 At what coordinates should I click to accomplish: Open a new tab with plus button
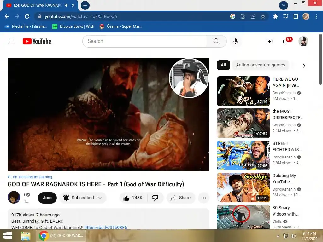(x=85, y=5)
